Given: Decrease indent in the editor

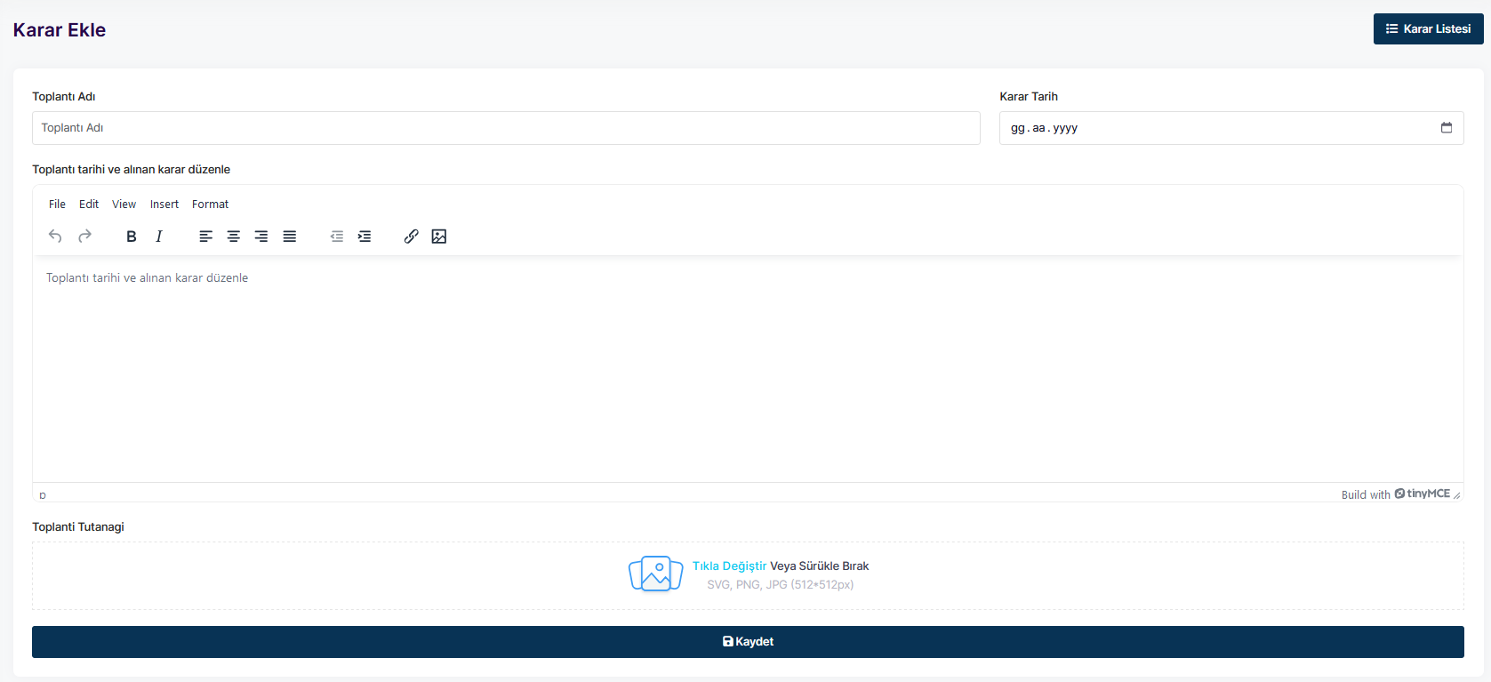Looking at the screenshot, I should tap(337, 237).
